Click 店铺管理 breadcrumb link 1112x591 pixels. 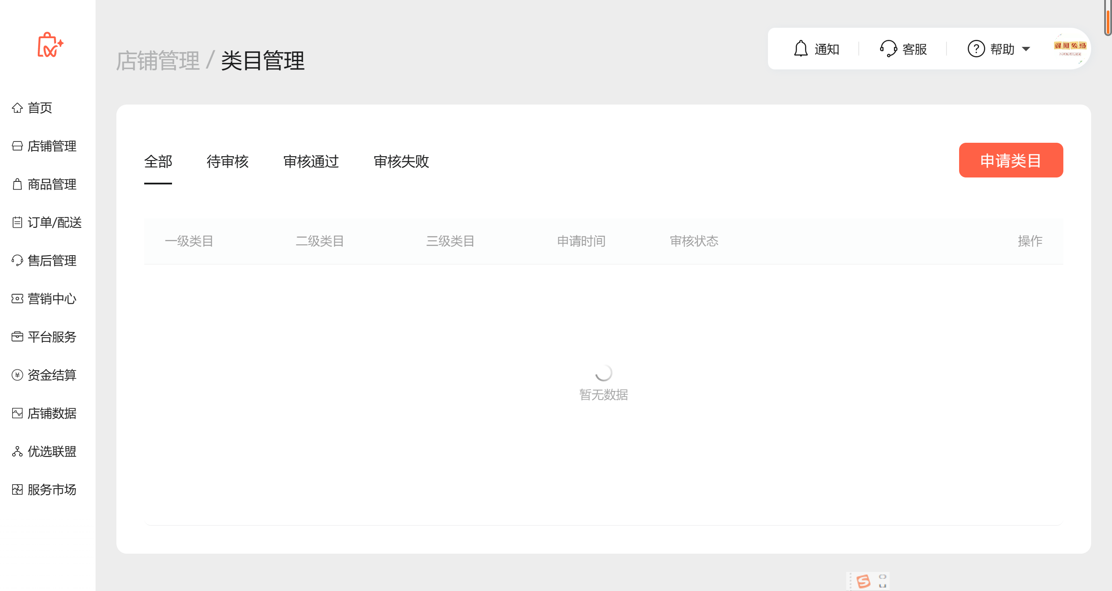pyautogui.click(x=158, y=61)
